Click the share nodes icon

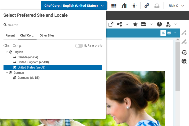(x=120, y=24)
